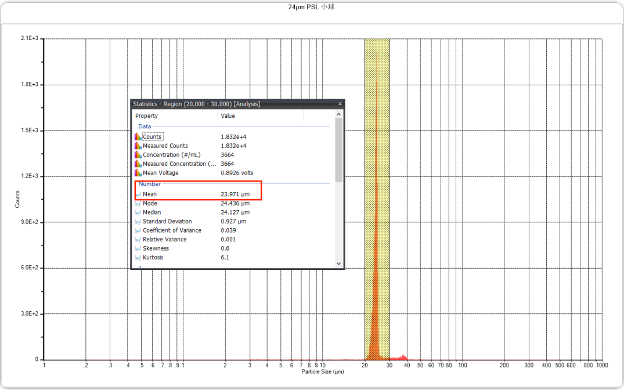Select the Kurtosis property label
The image size is (624, 390).
(x=153, y=258)
